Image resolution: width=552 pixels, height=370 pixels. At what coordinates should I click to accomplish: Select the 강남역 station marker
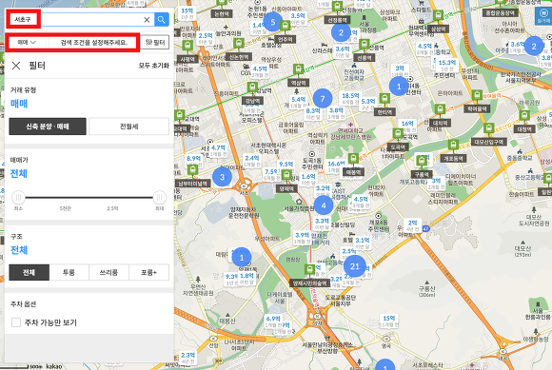pyautogui.click(x=252, y=93)
